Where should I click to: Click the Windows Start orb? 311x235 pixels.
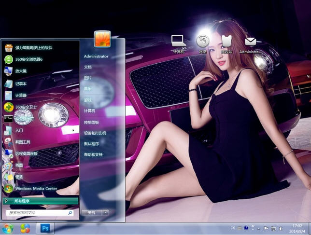click(x=8, y=228)
